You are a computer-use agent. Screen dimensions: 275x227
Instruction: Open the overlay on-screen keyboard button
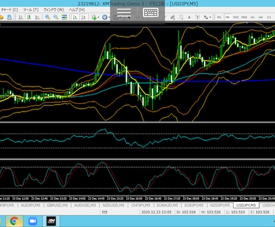pos(151,13)
